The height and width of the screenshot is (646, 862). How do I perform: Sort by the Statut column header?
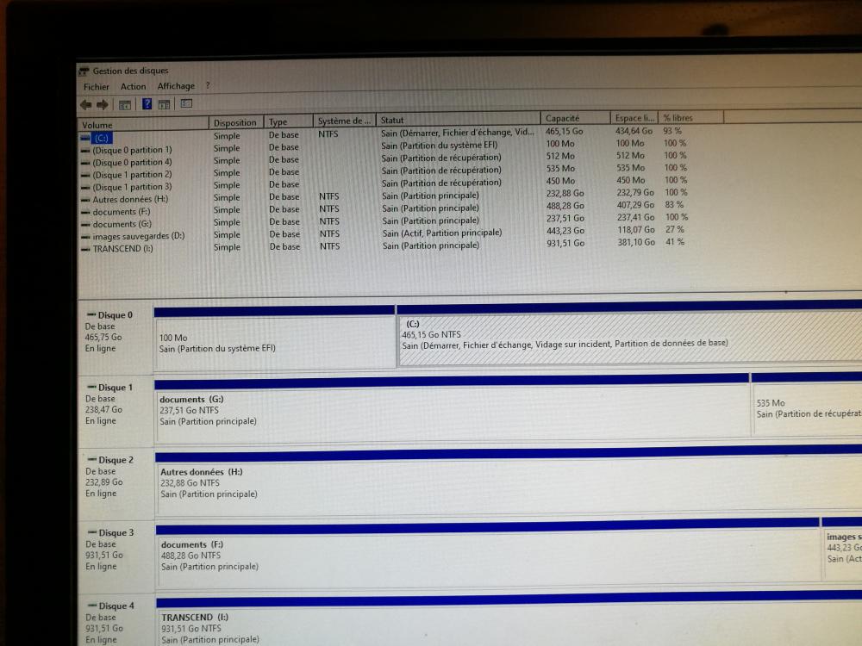459,120
